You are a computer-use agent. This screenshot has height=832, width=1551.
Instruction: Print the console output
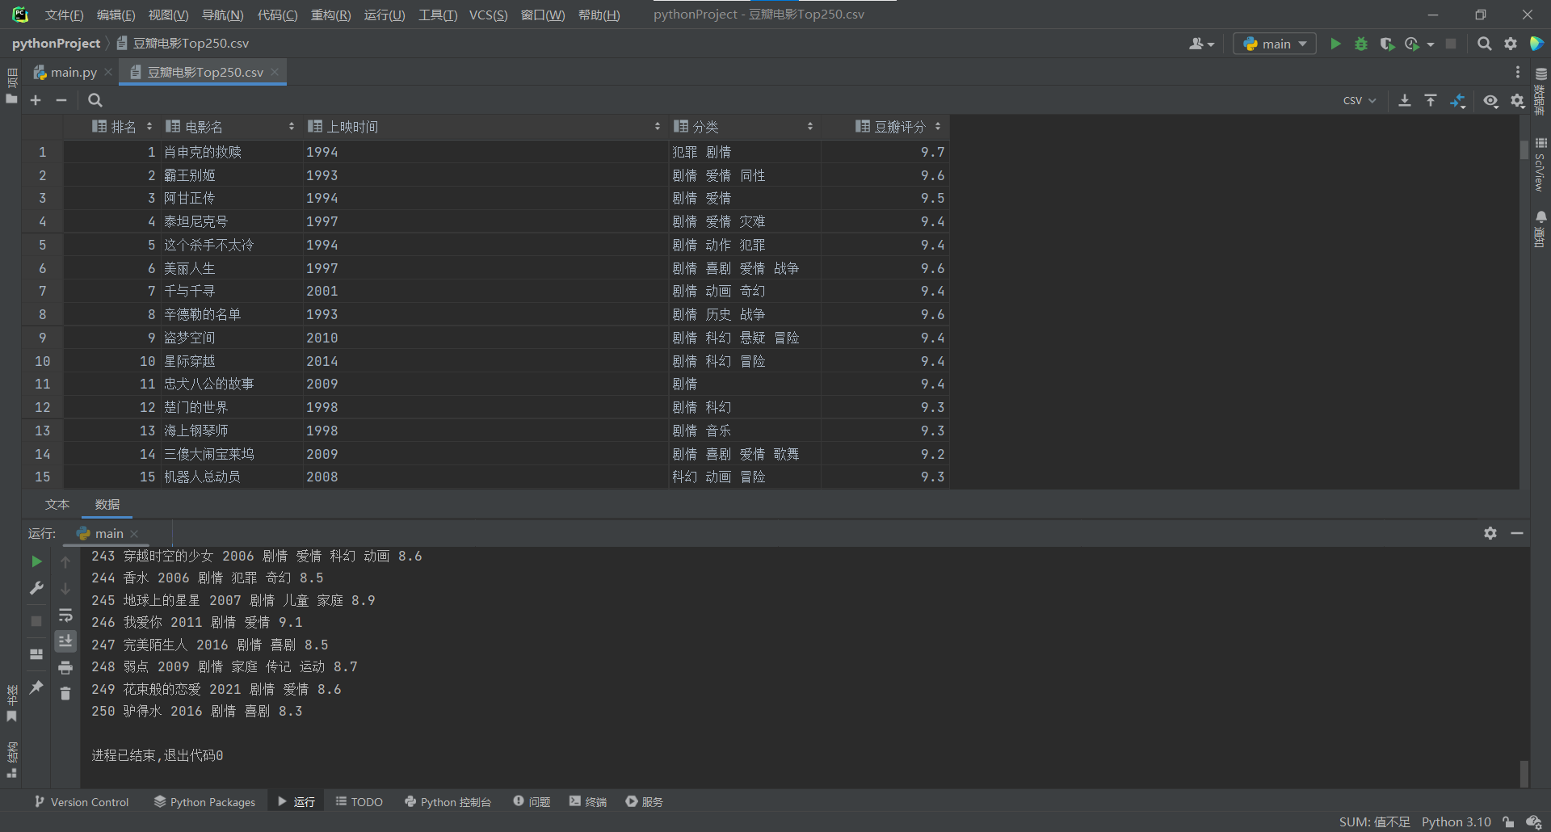tap(65, 667)
